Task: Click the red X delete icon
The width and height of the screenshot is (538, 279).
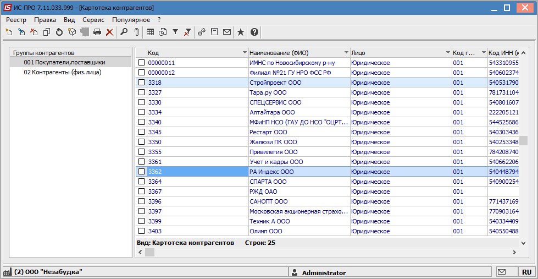Action: 109,32
